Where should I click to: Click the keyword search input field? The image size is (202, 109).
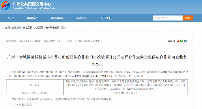point(168,18)
